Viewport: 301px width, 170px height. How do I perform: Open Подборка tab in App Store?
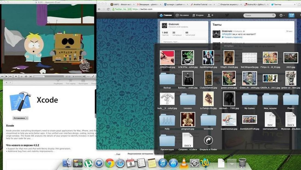coord(58,82)
